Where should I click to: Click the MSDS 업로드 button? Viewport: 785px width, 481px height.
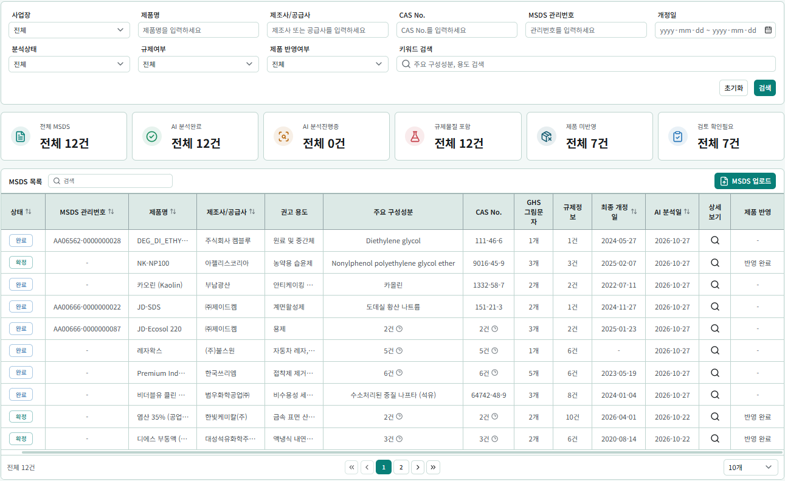[x=745, y=181]
